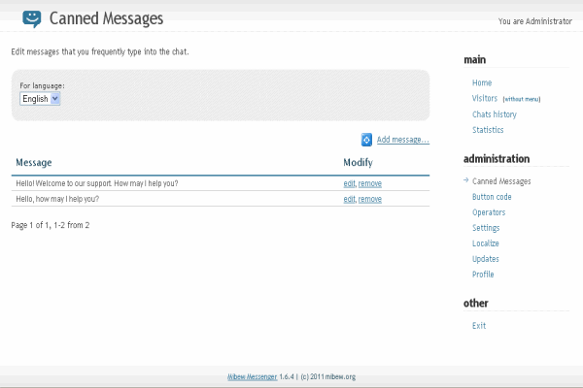
Task: Click the Message column header
Action: (x=33, y=163)
